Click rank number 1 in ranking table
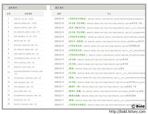 pos(9,19)
